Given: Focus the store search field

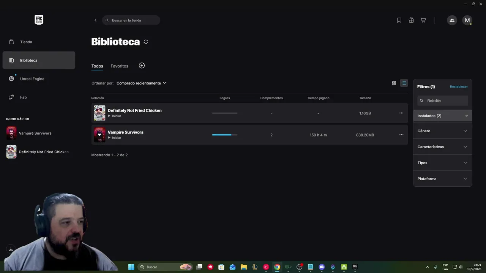Looking at the screenshot, I should click(131, 20).
